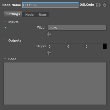Viewport: 110px width, 110px height.
Task: Click inside the Code editor area
Action: point(55,83)
